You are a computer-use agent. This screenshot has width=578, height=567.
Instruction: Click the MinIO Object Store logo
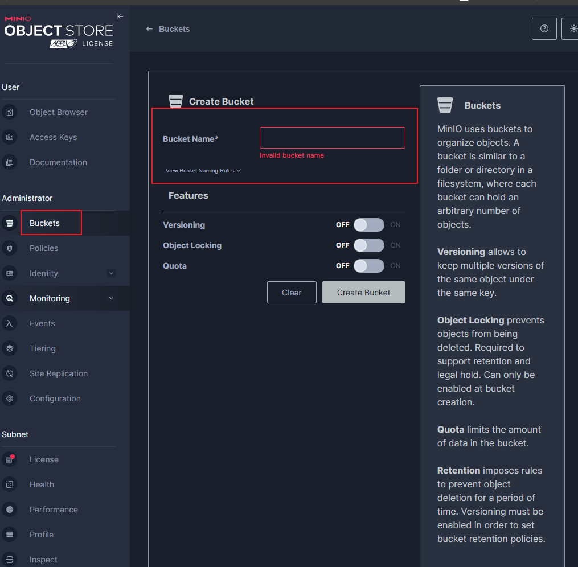[59, 32]
